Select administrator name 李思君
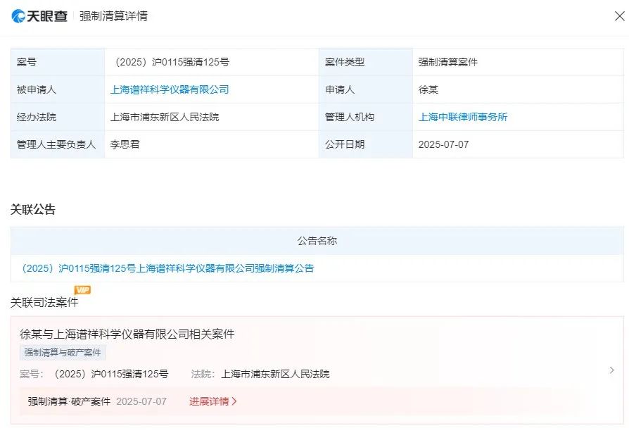The height and width of the screenshot is (433, 629). (x=125, y=144)
